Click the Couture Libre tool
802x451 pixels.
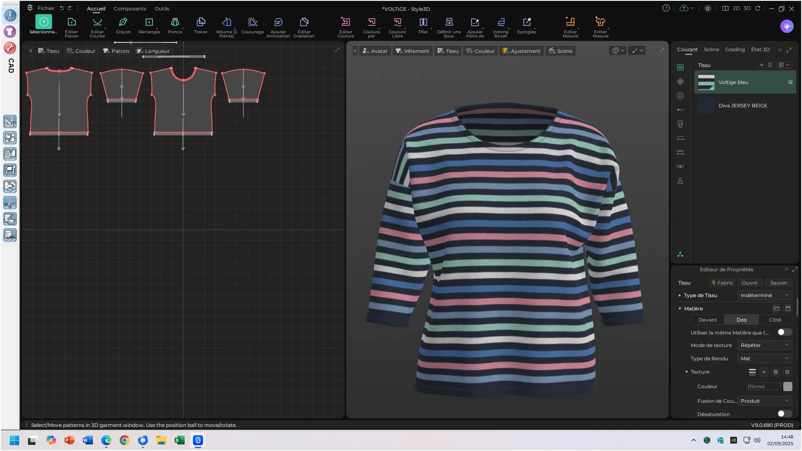point(397,22)
